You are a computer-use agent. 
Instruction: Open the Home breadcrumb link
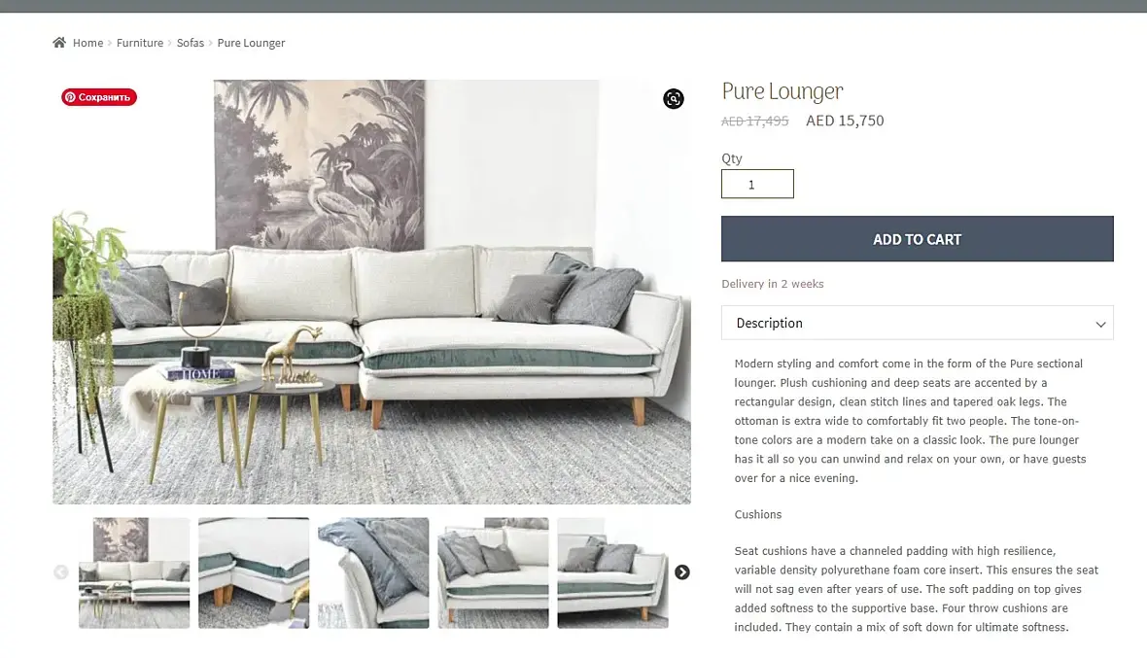87,43
